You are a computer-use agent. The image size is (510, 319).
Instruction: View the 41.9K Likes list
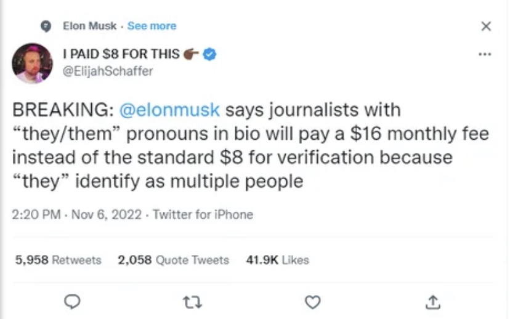(x=277, y=260)
